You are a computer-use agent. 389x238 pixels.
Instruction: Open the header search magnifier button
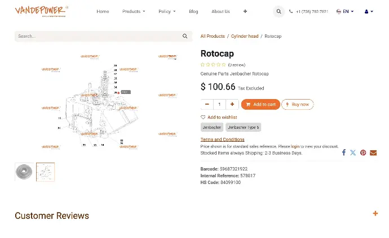279,11
